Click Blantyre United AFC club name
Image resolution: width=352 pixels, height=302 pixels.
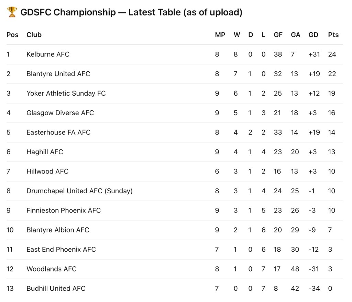(58, 74)
